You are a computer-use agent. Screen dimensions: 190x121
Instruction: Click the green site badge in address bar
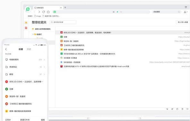point(55,12)
